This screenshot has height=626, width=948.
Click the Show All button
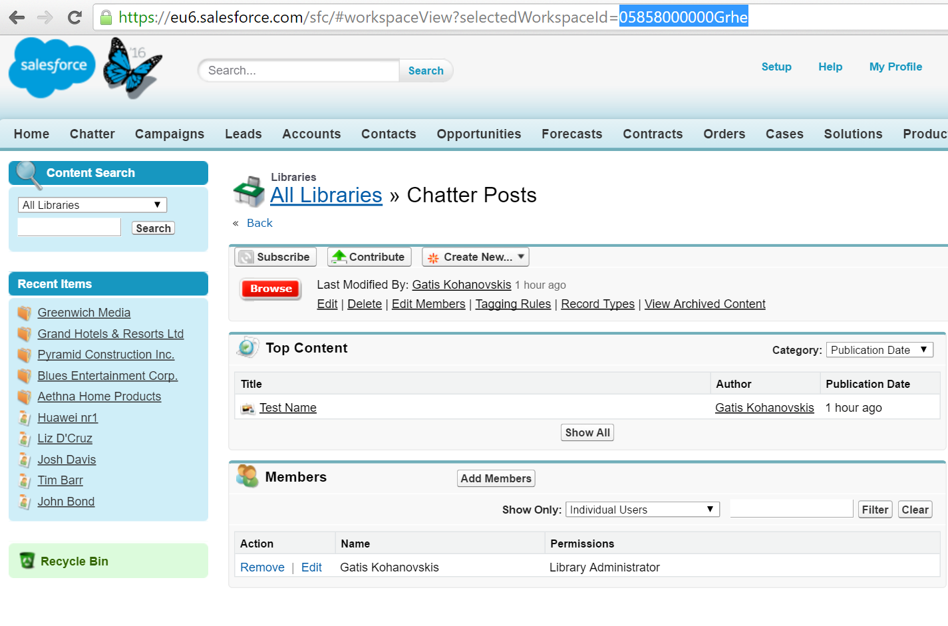(x=587, y=432)
